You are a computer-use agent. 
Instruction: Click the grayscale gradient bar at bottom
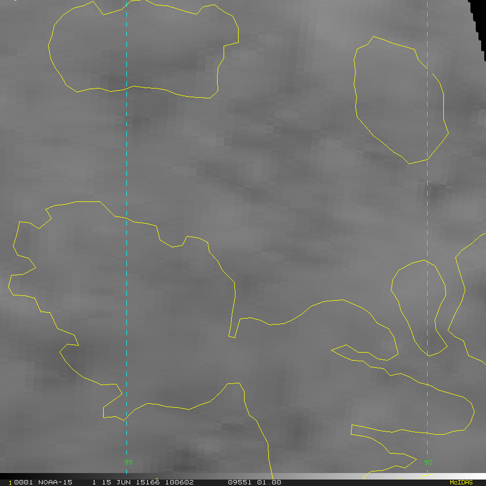click(378, 476)
